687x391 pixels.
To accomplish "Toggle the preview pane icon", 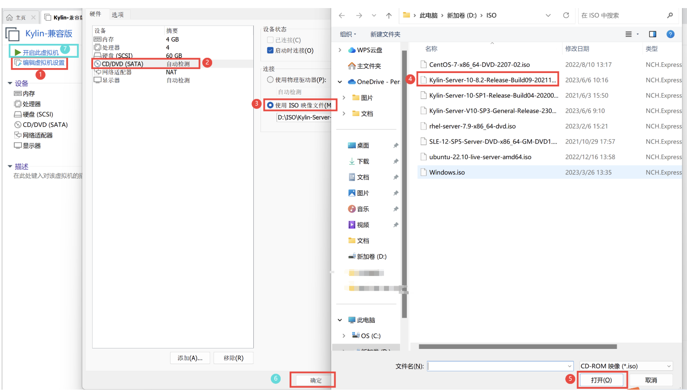I will [x=653, y=34].
